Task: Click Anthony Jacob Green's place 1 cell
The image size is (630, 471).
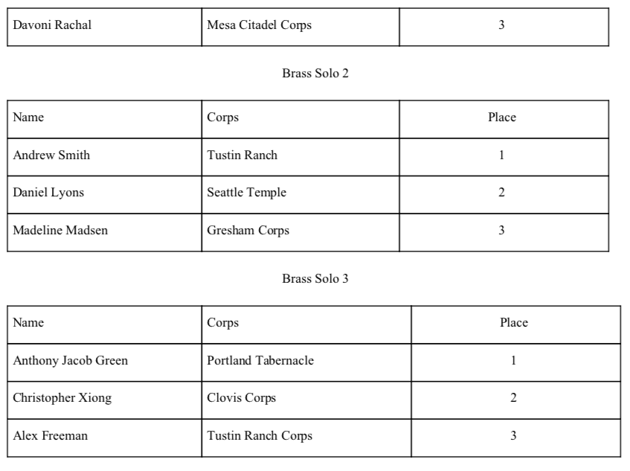Action: [516, 362]
